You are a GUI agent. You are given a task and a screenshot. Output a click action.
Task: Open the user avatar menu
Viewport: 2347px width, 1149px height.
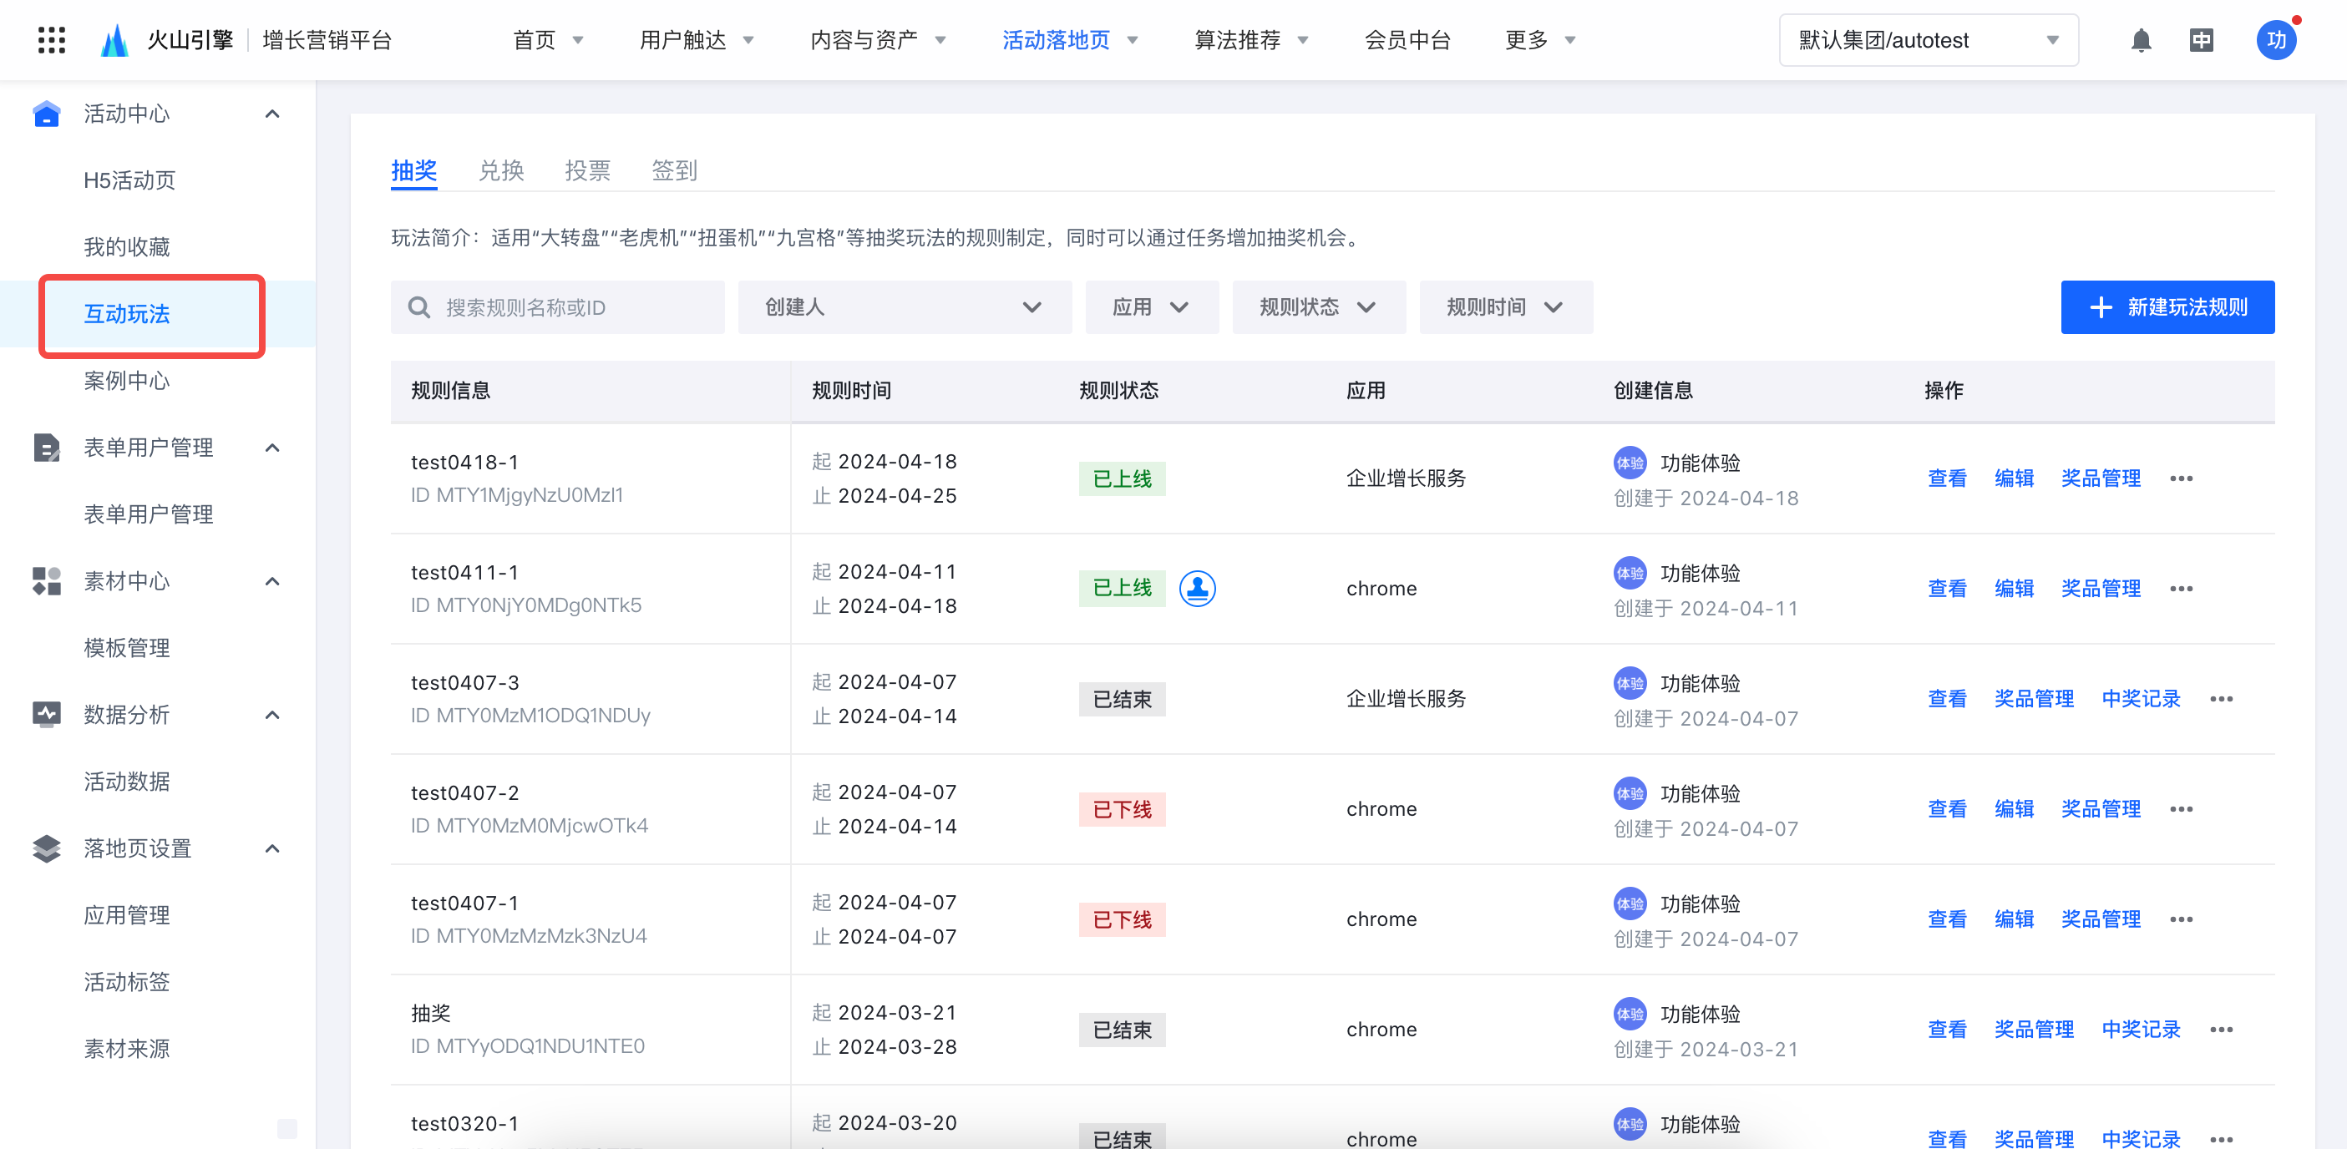tap(2276, 40)
